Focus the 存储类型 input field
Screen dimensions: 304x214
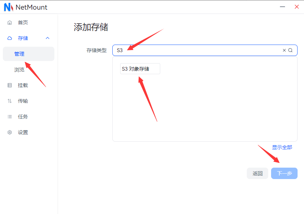(197, 50)
